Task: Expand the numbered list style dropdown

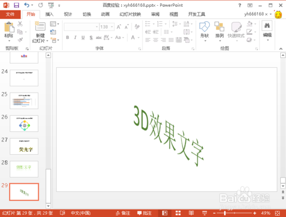Action: pyautogui.click(x=165, y=24)
